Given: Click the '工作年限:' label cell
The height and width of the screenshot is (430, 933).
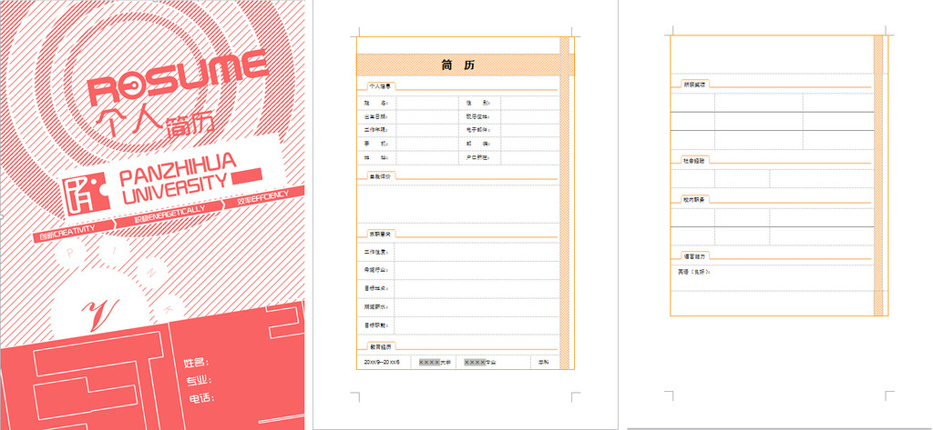Looking at the screenshot, I should point(376,129).
